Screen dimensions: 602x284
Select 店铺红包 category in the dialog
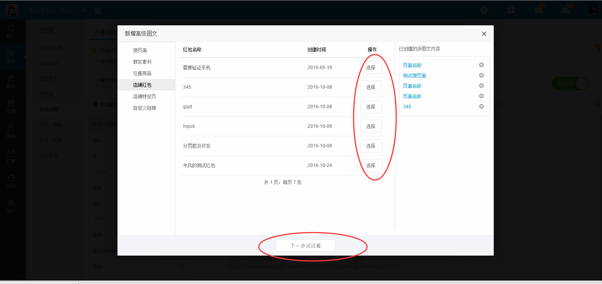pyautogui.click(x=142, y=85)
